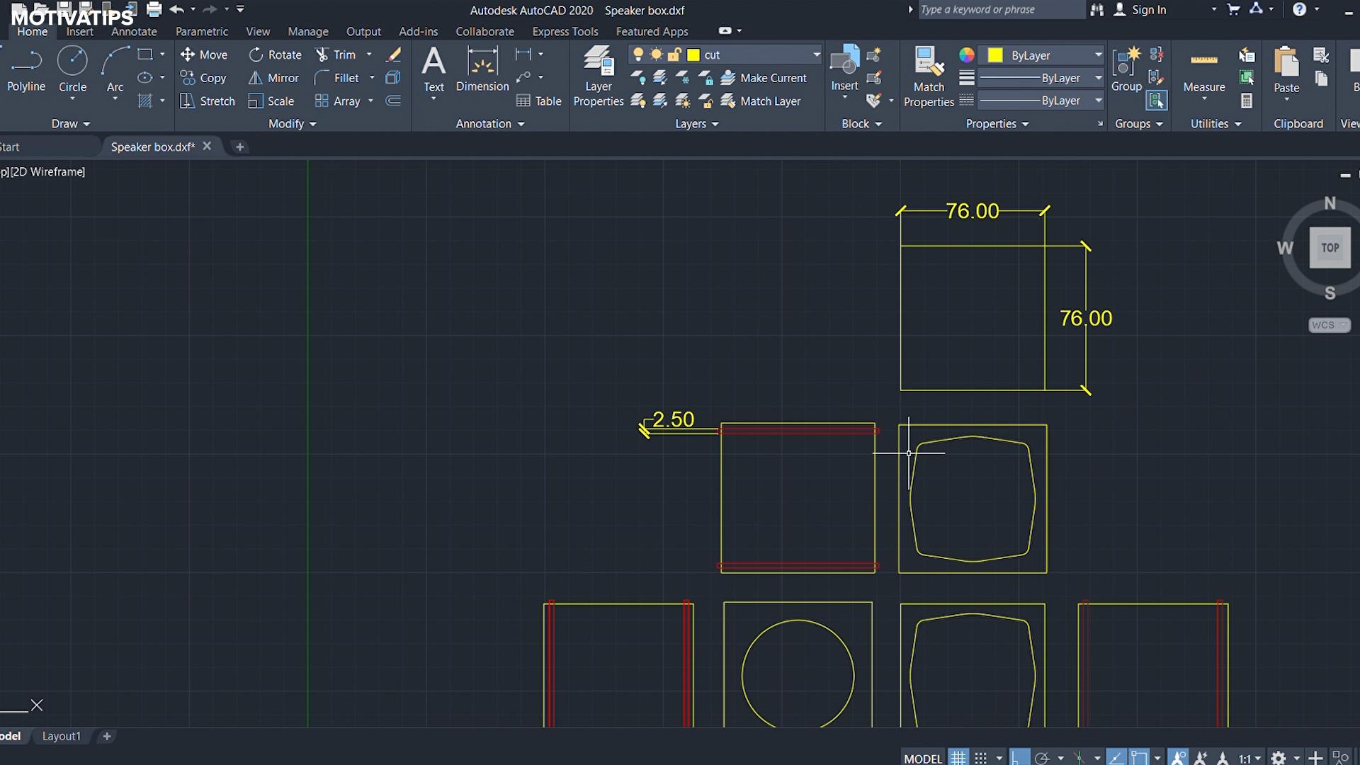Open the cut layer dropdown list
The width and height of the screenshot is (1360, 765).
[x=816, y=55]
